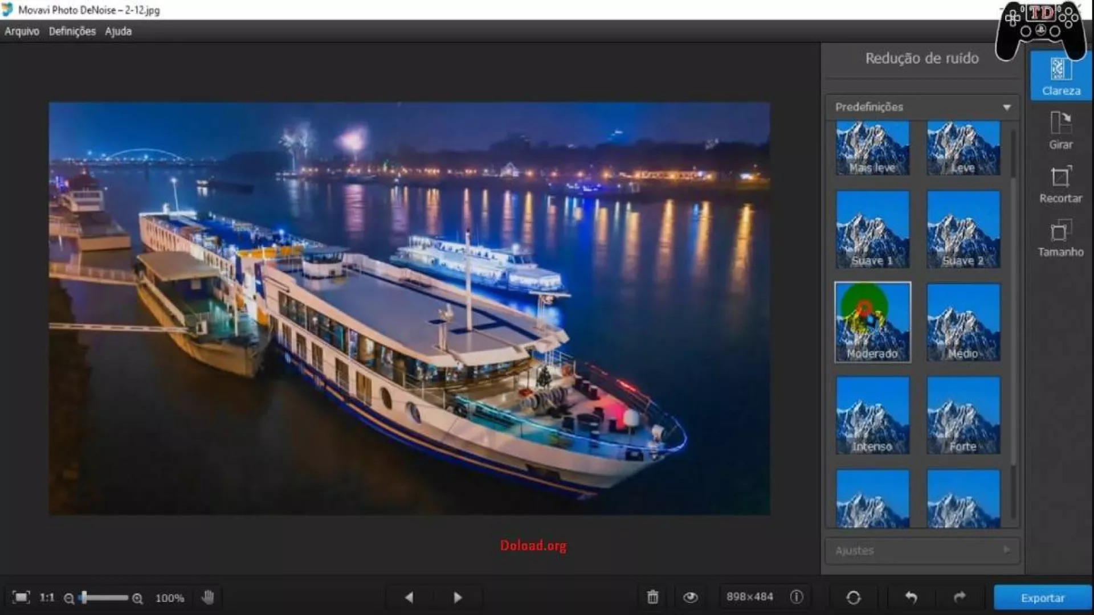Open the Arquivo menu
This screenshot has width=1094, height=615.
tap(22, 31)
